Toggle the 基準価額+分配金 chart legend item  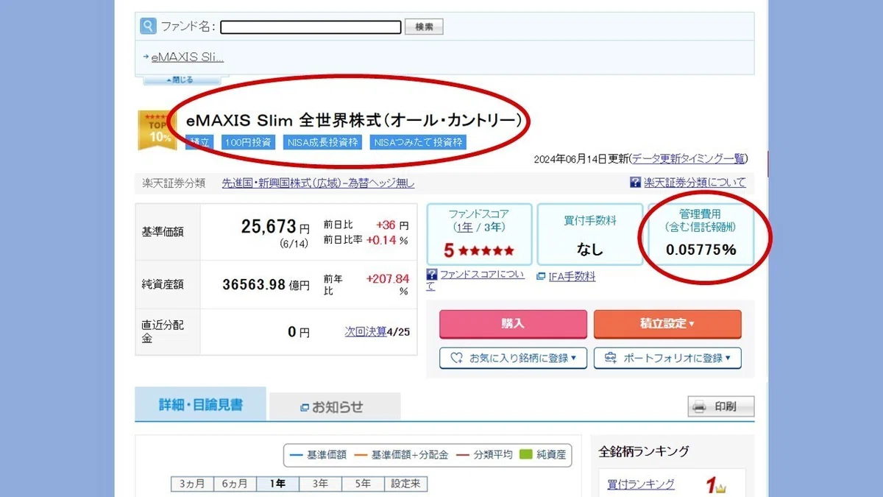(401, 455)
